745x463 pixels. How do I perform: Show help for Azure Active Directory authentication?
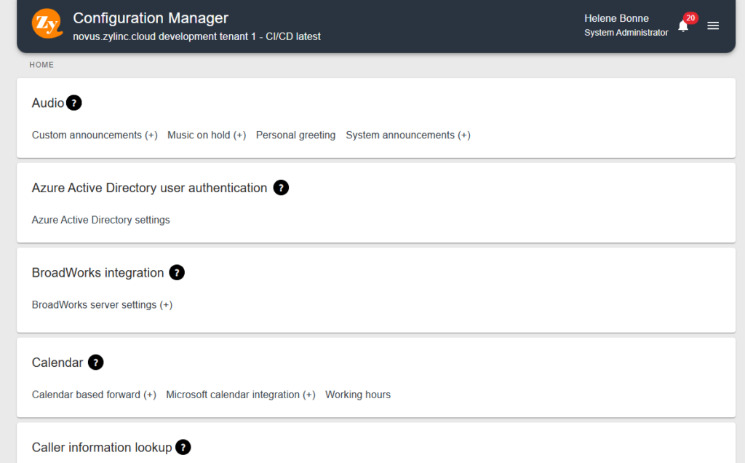pos(281,188)
